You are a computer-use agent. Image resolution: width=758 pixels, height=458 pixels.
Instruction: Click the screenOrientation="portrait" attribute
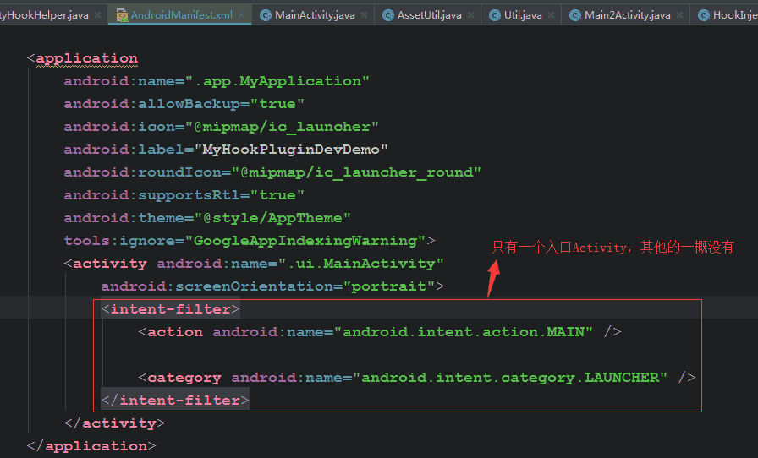[x=268, y=286]
